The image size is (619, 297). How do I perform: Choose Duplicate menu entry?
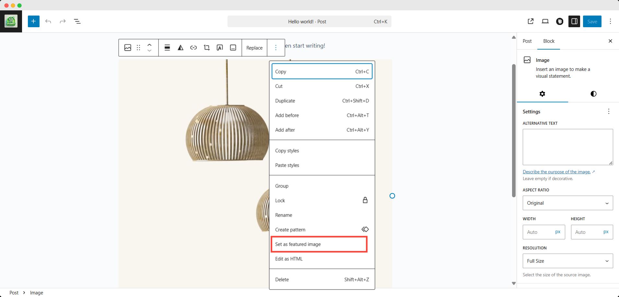[322, 101]
